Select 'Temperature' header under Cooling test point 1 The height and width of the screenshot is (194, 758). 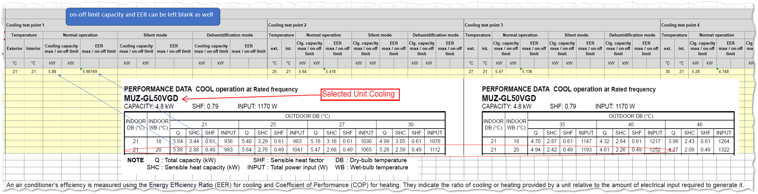click(x=24, y=35)
